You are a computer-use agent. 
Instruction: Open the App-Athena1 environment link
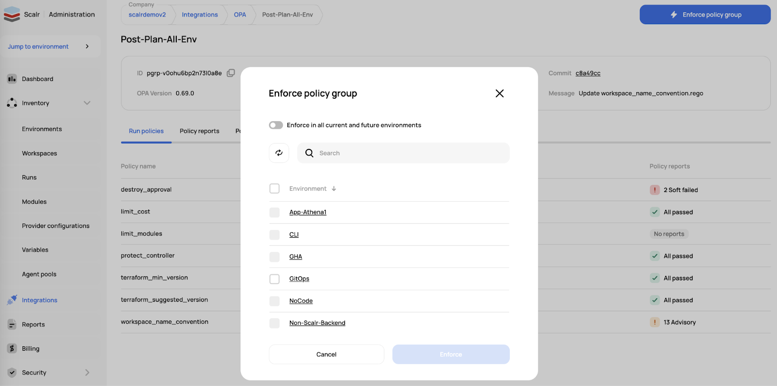pyautogui.click(x=308, y=212)
